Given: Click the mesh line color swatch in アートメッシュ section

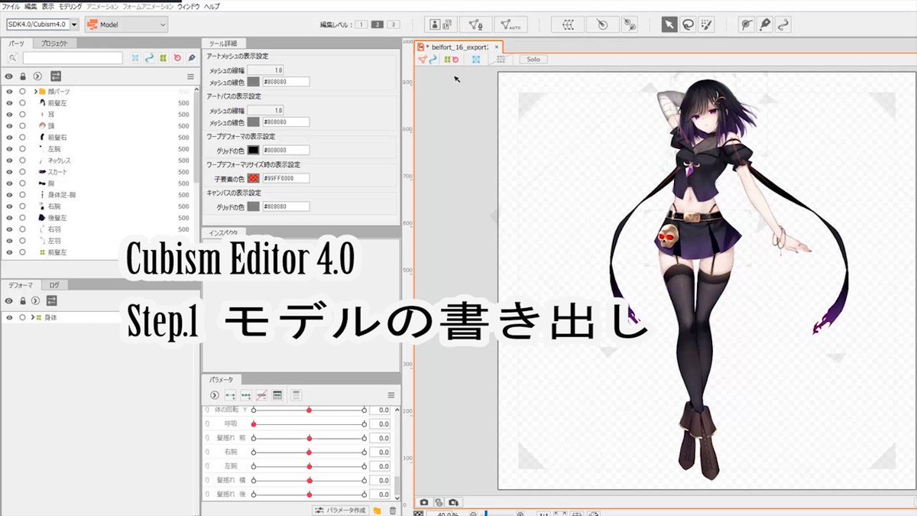Looking at the screenshot, I should coord(253,81).
